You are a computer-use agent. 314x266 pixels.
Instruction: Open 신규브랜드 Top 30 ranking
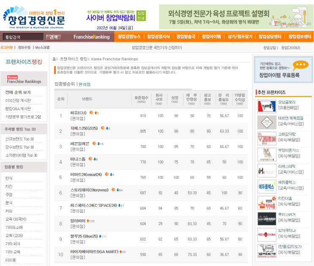pos(19,139)
